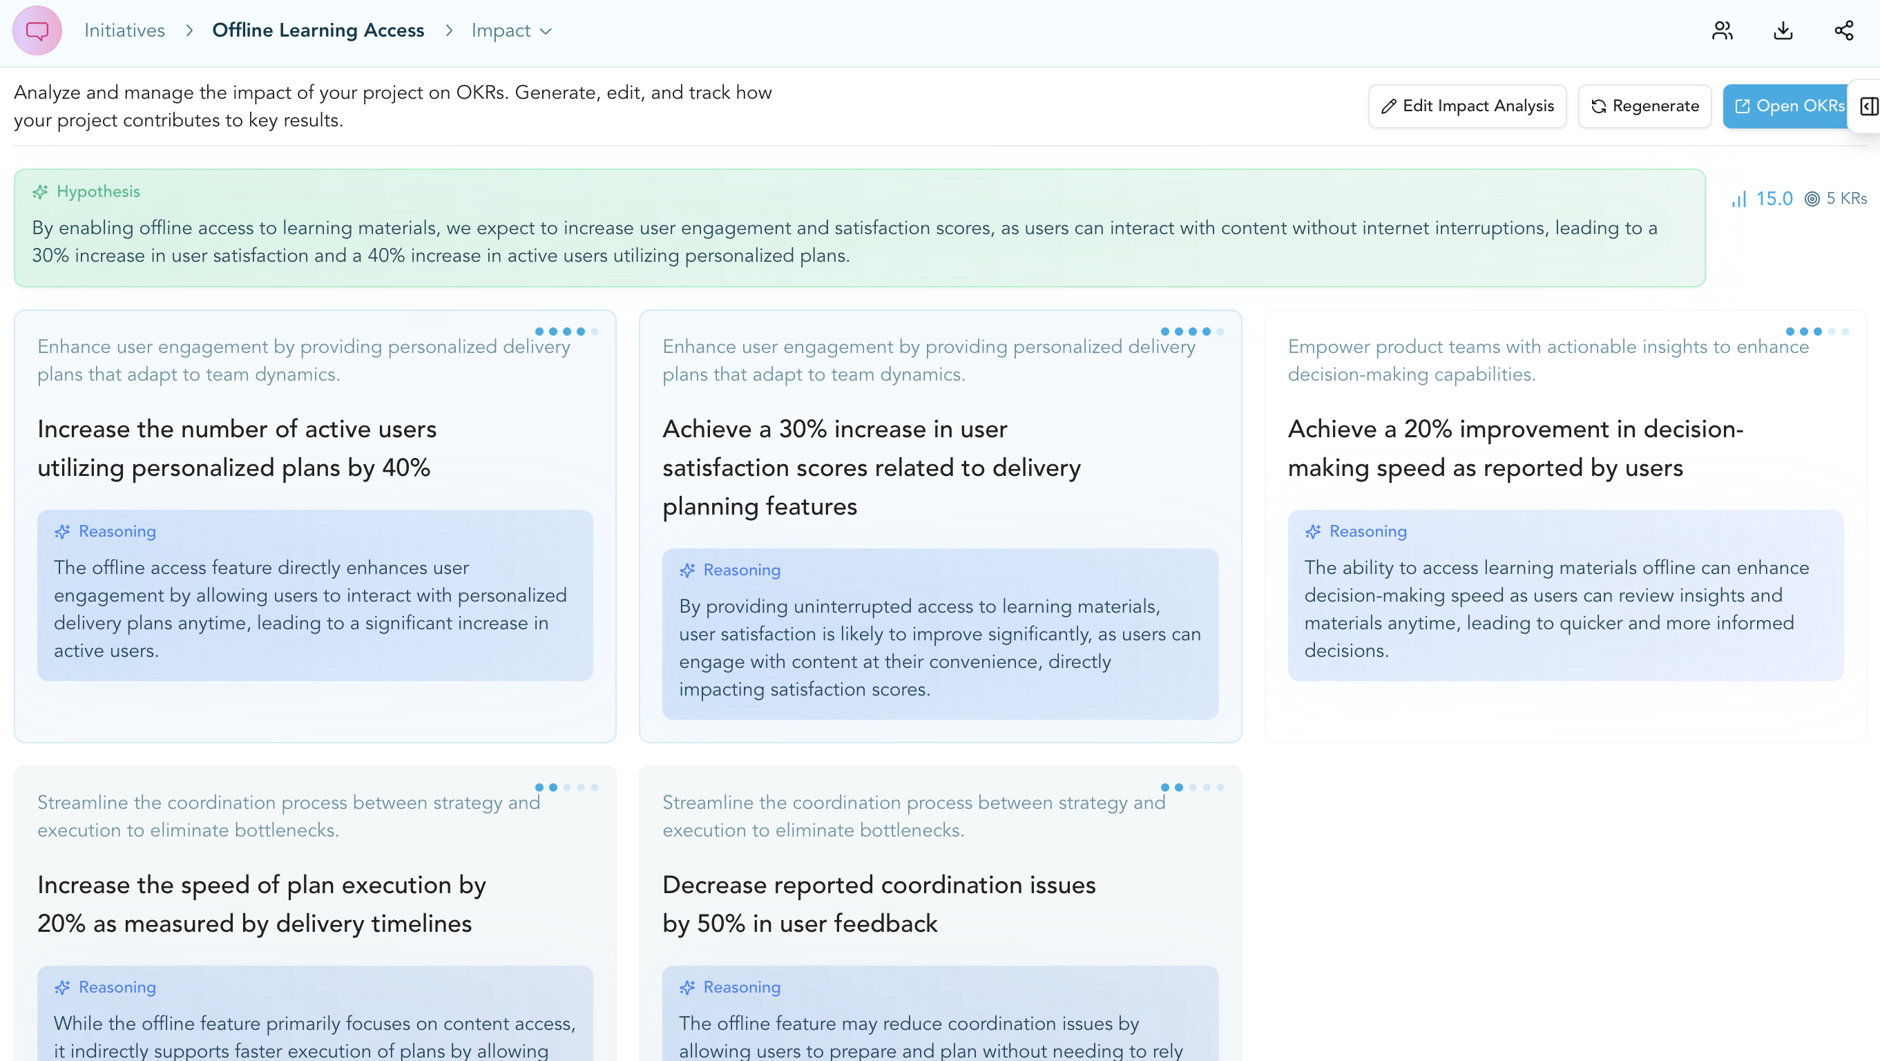Click the target icon beside 5 KRs
This screenshot has height=1061, width=1880.
1812,198
